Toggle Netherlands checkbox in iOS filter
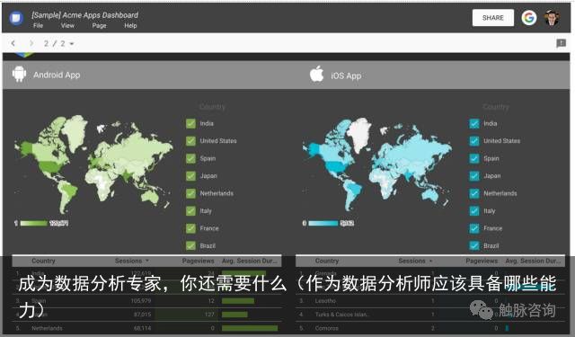Image resolution: width=575 pixels, height=337 pixels. tap(474, 193)
